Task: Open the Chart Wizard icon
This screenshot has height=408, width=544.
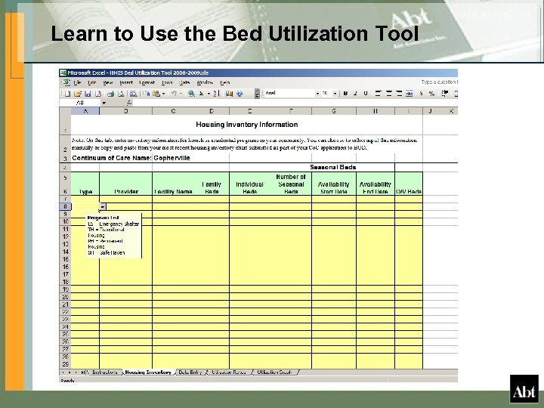Action: click(229, 94)
